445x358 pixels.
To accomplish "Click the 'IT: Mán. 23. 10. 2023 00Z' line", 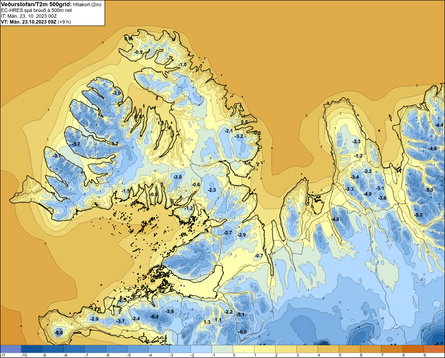I will [x=28, y=16].
